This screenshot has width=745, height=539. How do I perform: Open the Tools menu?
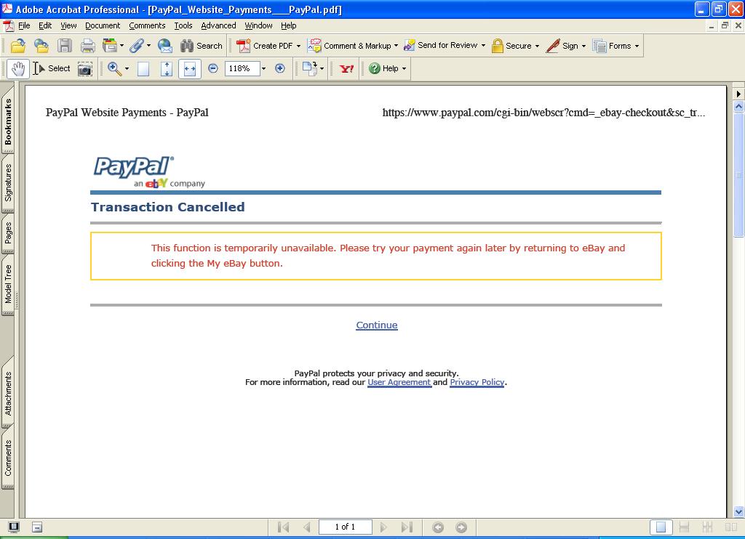point(183,25)
